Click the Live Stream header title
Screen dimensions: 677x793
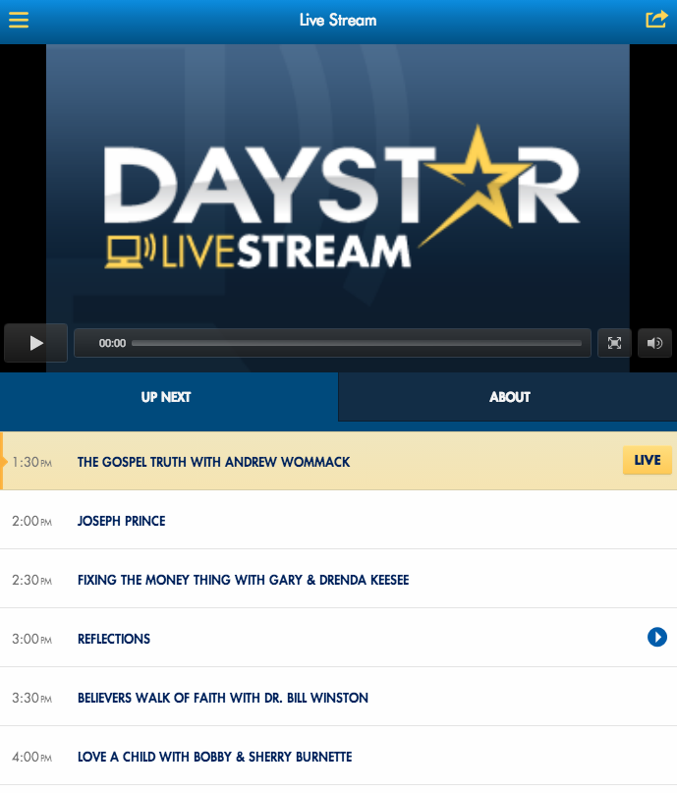tap(338, 21)
